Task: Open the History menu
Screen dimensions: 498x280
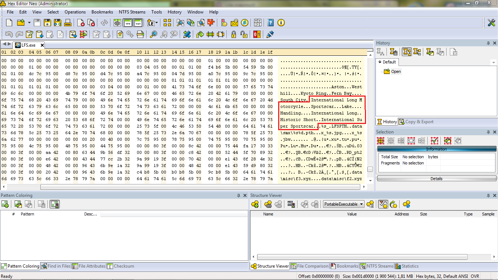Action: pos(175,12)
